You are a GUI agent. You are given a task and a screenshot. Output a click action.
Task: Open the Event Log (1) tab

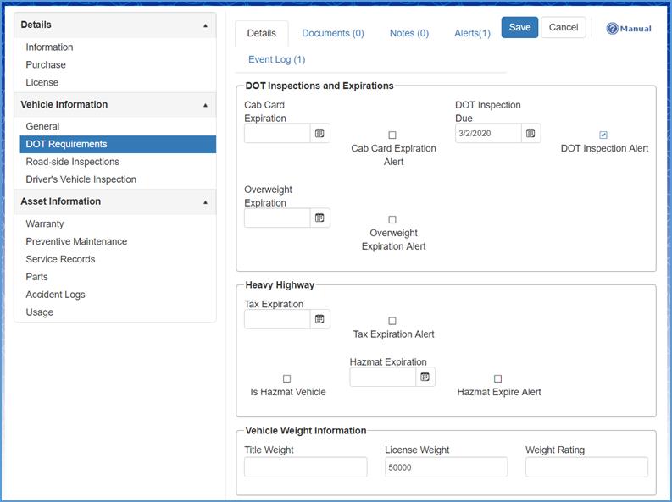tap(276, 59)
